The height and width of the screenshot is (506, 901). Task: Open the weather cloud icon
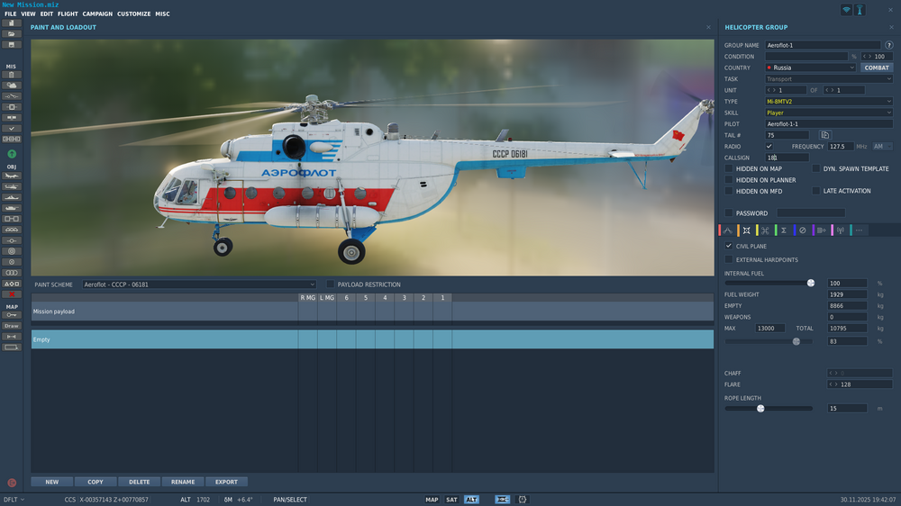tap(11, 86)
